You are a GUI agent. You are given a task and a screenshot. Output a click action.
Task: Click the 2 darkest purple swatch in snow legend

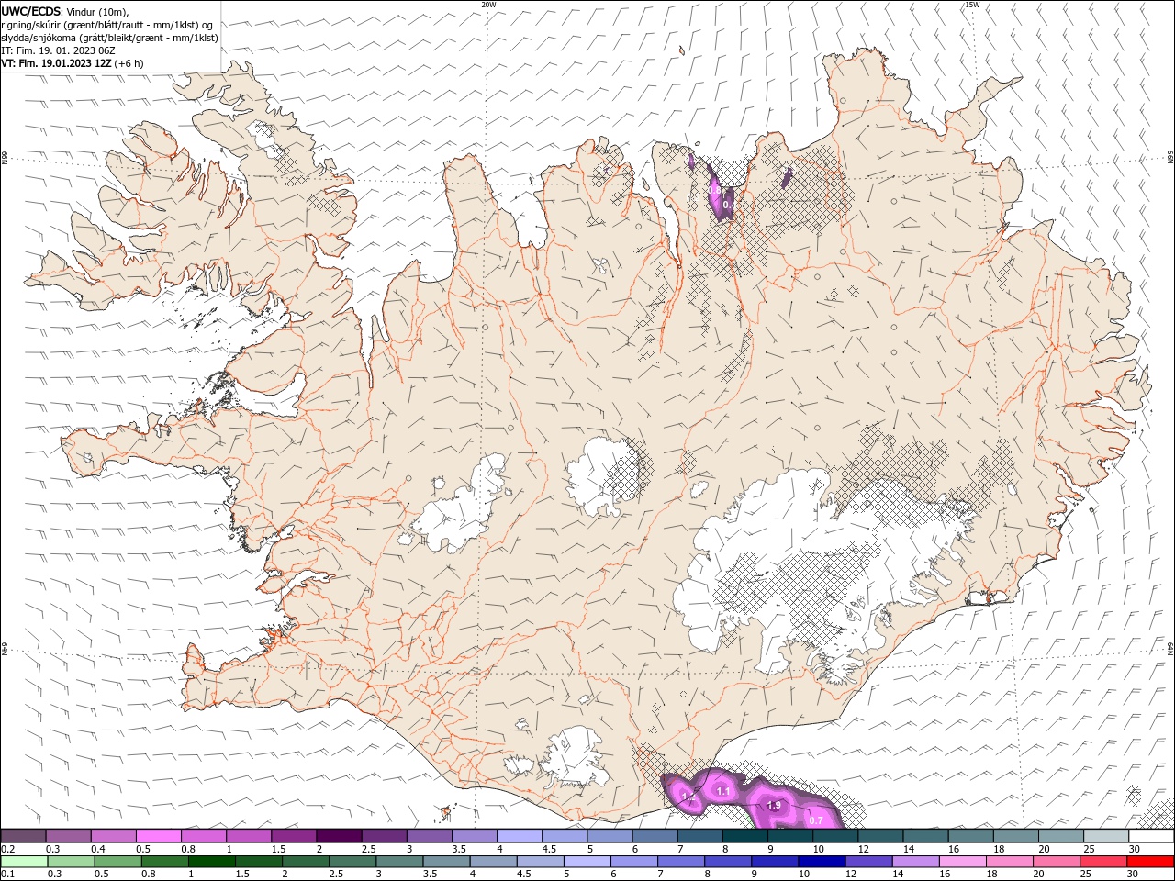coord(338,836)
